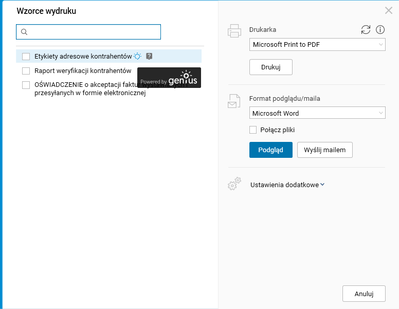The image size is (399, 309).
Task: Select the Raport weryfikacji kontrahentów list entry
Action: pos(83,71)
